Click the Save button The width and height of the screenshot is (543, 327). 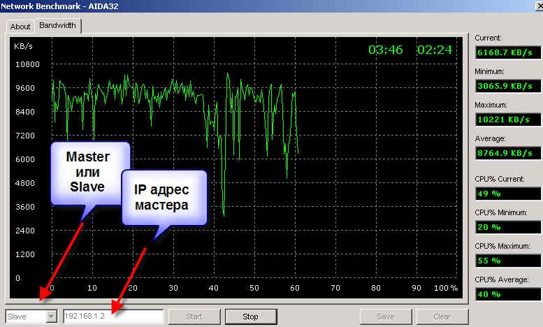point(385,317)
